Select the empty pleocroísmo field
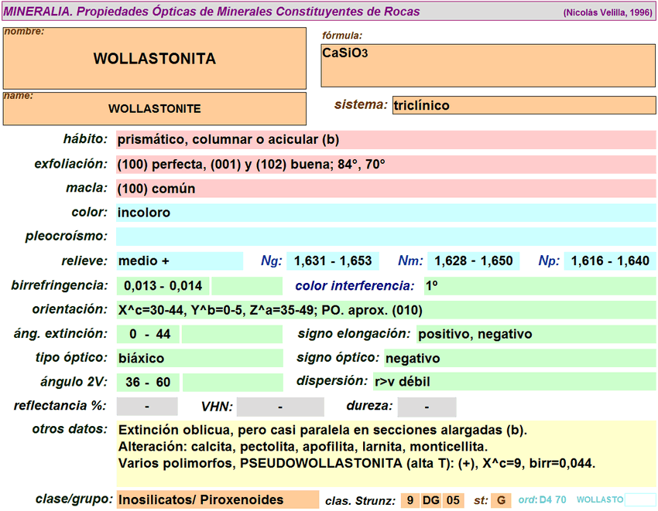The height and width of the screenshot is (511, 658). coord(386,237)
